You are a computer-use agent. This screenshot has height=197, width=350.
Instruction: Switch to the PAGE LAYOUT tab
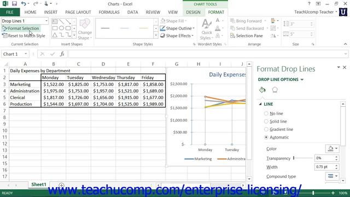pos(78,12)
